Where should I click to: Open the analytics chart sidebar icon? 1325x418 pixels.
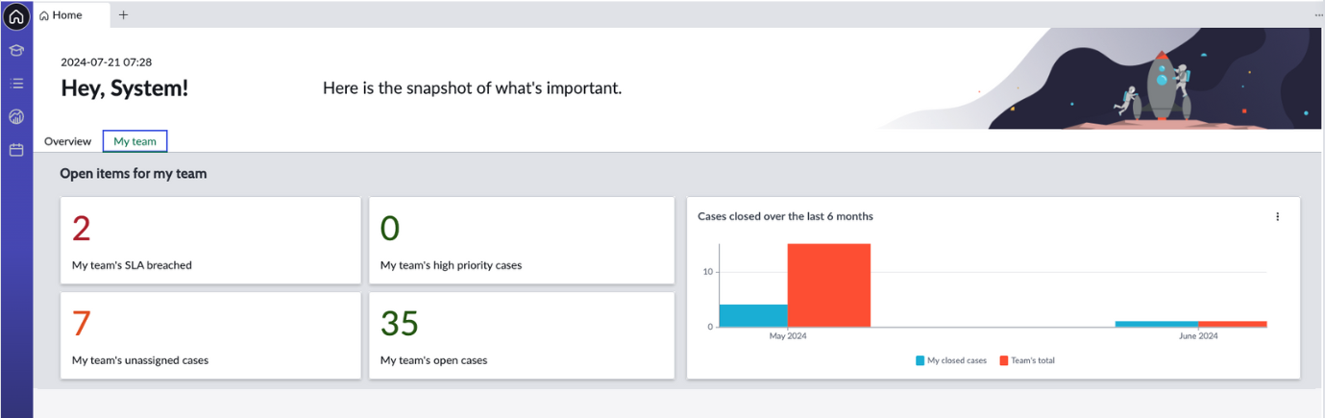(x=16, y=117)
